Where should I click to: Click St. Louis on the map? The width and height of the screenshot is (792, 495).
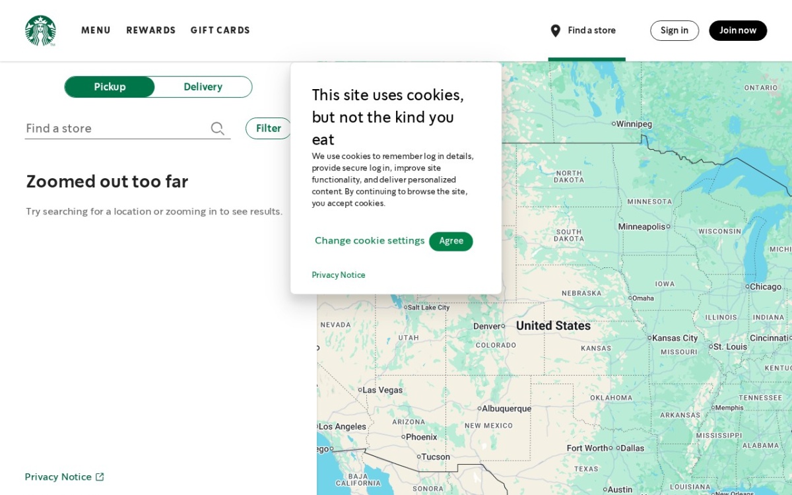tap(730, 346)
